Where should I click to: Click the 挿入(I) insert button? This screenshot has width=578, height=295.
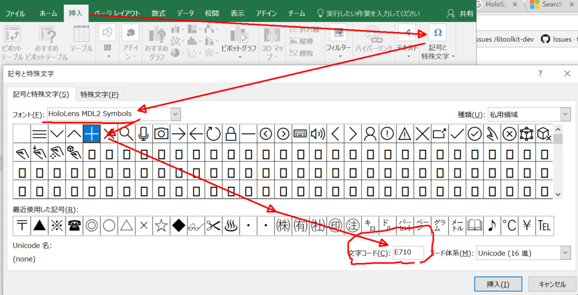498,284
